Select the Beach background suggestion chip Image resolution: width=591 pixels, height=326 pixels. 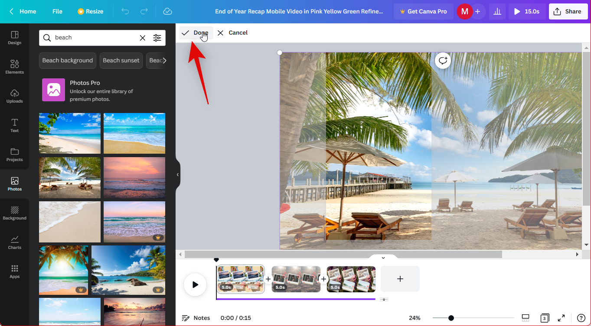tap(67, 60)
